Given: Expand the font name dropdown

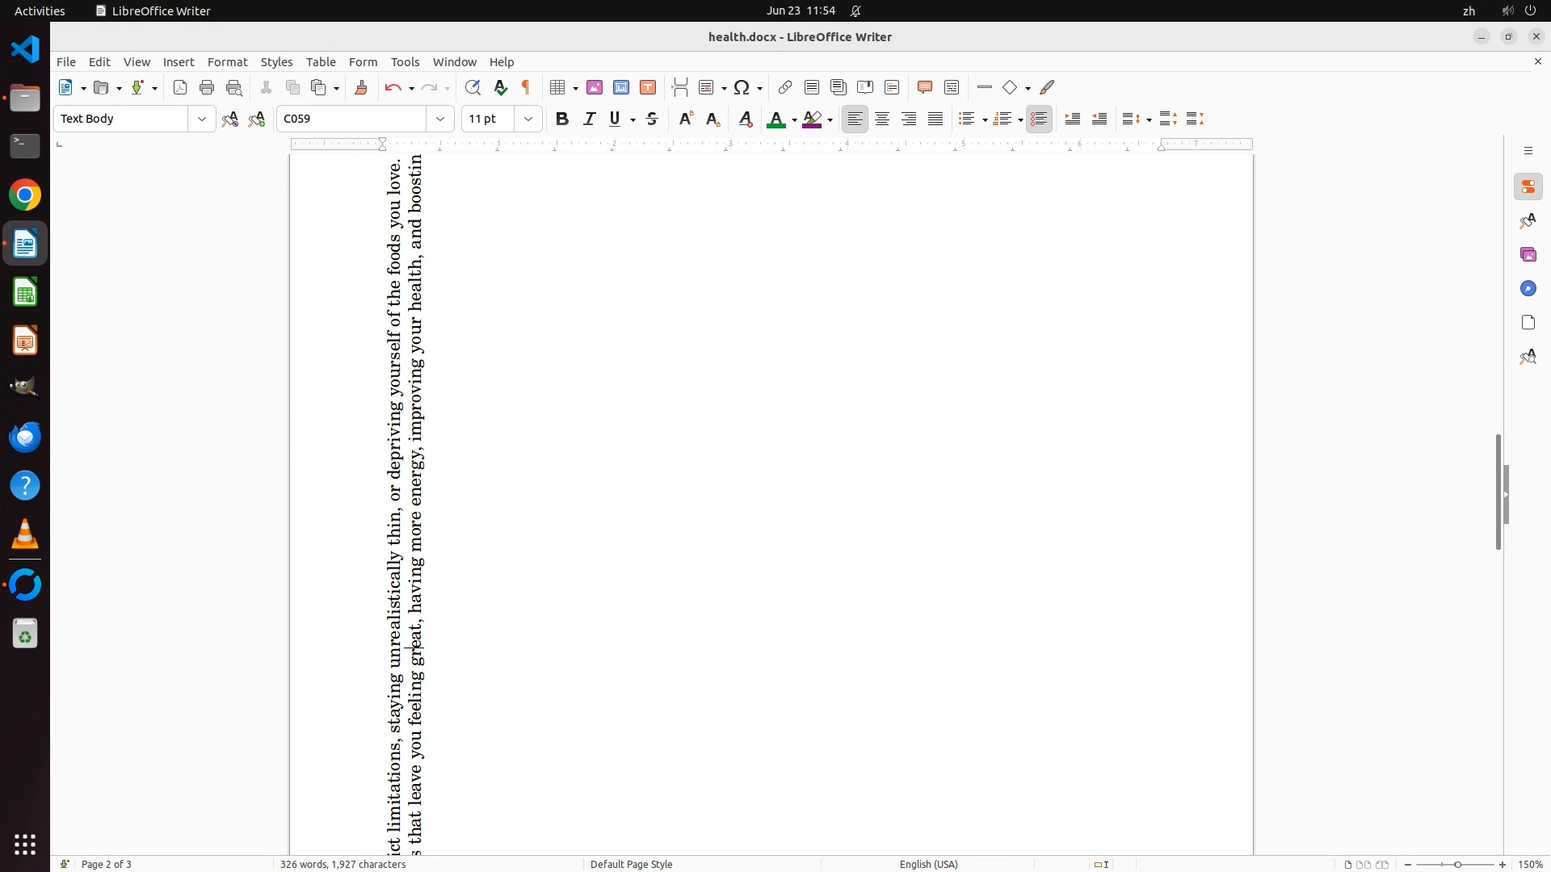Looking at the screenshot, I should (x=440, y=119).
